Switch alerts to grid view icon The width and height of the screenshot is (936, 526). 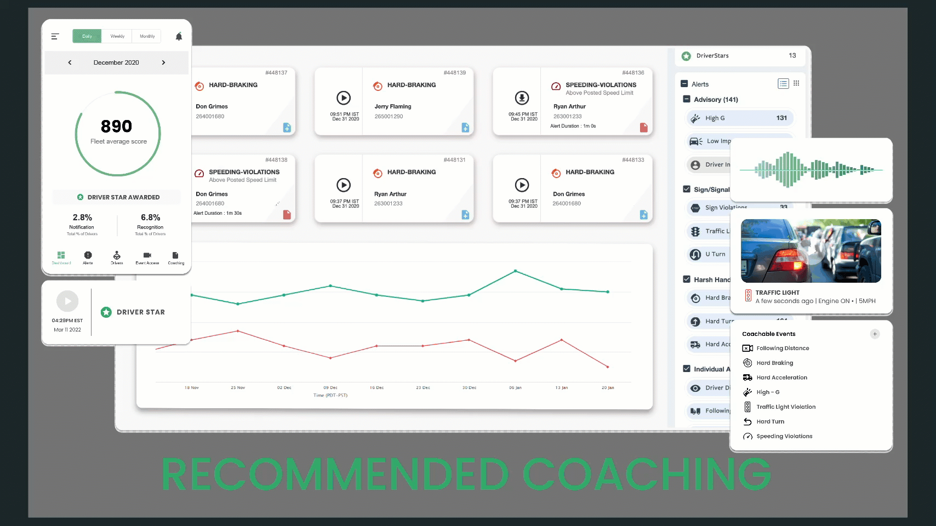(x=796, y=83)
